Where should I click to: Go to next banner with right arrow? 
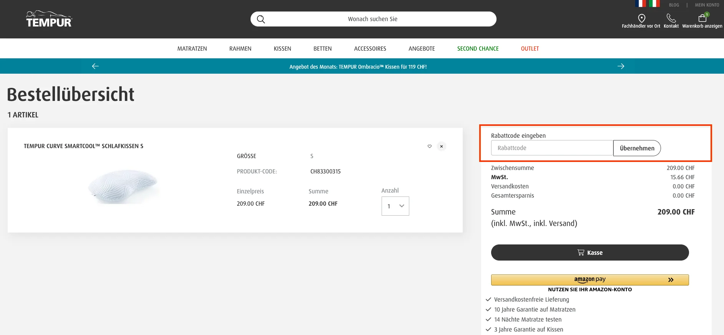(621, 66)
